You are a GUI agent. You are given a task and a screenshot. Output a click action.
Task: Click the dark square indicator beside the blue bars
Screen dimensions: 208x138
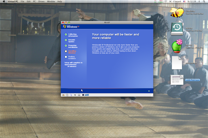click(x=83, y=95)
